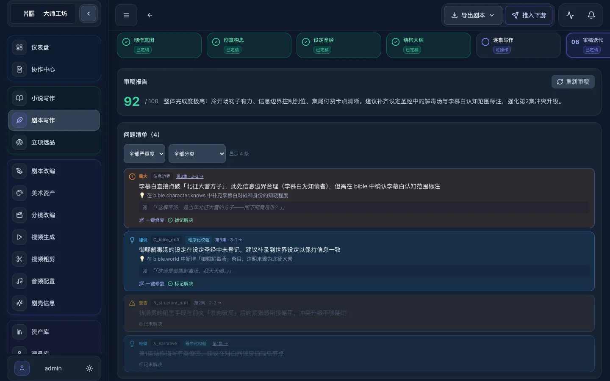Click the 视频粗剪 scissors icon

(19, 259)
